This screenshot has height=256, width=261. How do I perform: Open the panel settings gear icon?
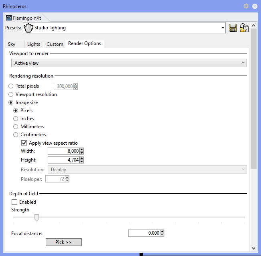click(x=246, y=6)
